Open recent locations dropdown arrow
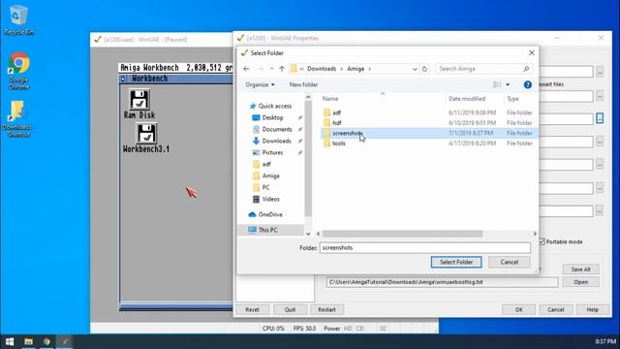This screenshot has width=620, height=349. tap(271, 69)
